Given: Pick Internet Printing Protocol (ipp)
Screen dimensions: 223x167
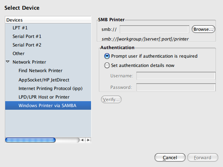Looking at the screenshot, I should (50, 89).
